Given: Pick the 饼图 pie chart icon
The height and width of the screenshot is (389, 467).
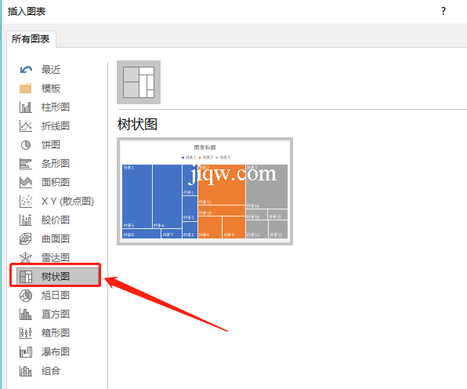Looking at the screenshot, I should click(x=26, y=145).
